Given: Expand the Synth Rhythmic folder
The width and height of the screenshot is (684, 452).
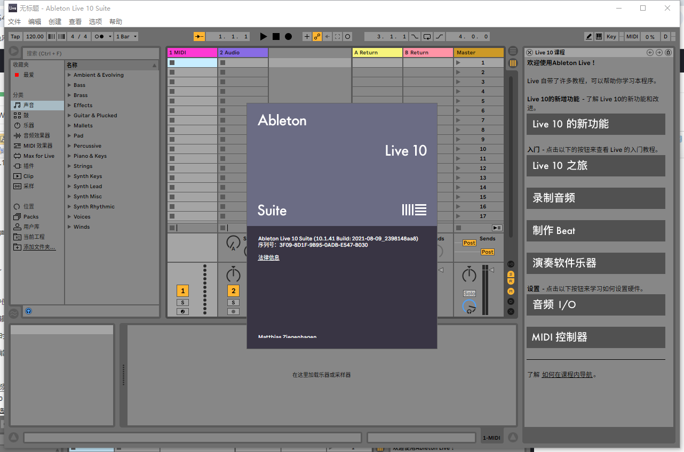Looking at the screenshot, I should tap(69, 207).
